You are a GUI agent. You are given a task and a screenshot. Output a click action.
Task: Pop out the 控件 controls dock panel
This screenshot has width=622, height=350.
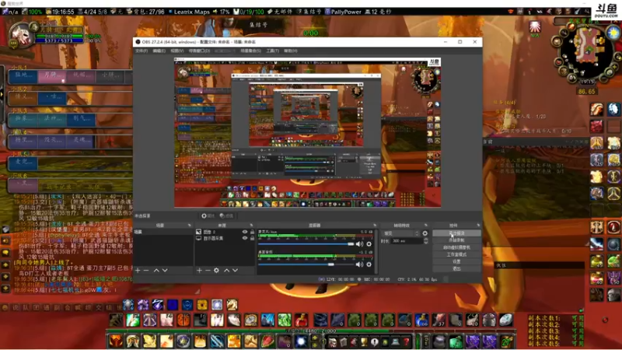478,226
